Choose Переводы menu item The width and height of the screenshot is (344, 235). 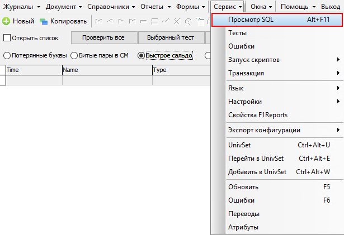point(284,214)
